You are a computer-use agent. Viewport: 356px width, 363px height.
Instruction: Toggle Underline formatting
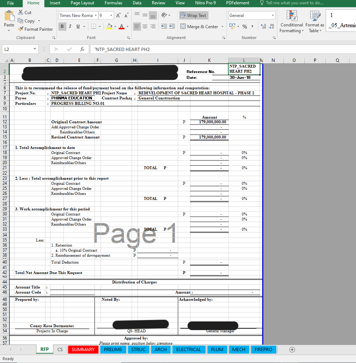click(x=78, y=26)
